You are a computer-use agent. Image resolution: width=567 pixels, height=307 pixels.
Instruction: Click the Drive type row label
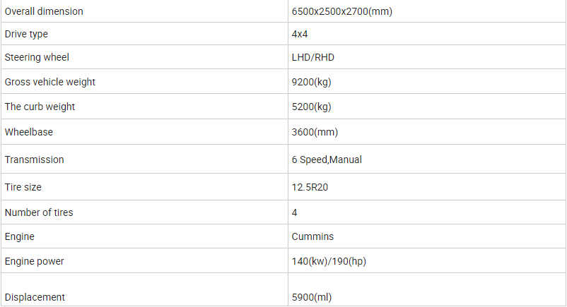pyautogui.click(x=26, y=34)
